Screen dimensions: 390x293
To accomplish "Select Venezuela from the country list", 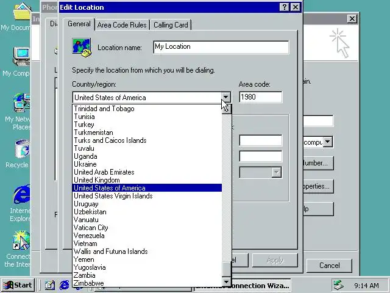I will (147, 236).
